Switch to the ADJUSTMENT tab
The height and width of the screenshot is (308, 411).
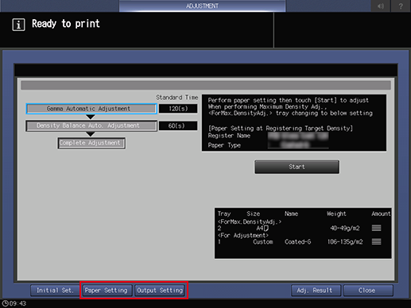[x=202, y=6]
